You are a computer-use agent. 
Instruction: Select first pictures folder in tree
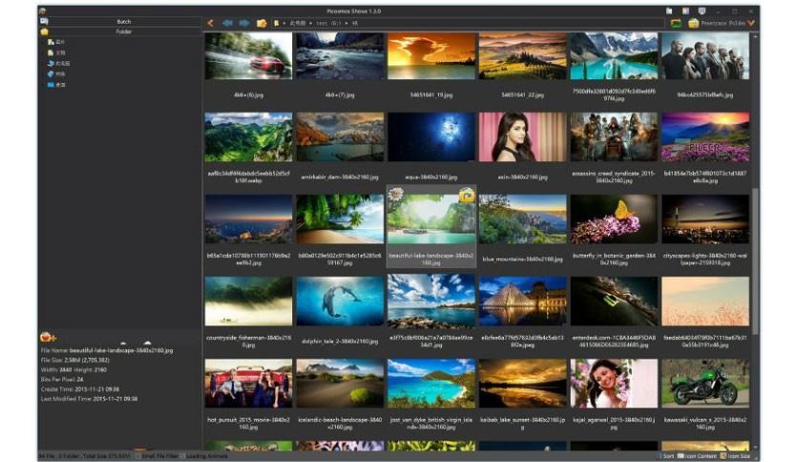56,42
